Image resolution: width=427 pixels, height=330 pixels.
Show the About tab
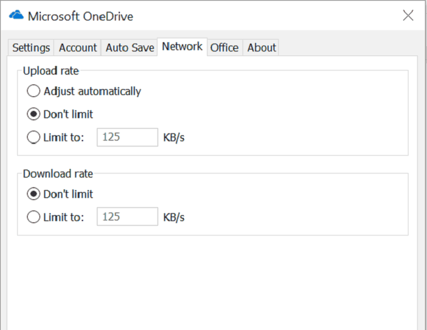point(262,48)
